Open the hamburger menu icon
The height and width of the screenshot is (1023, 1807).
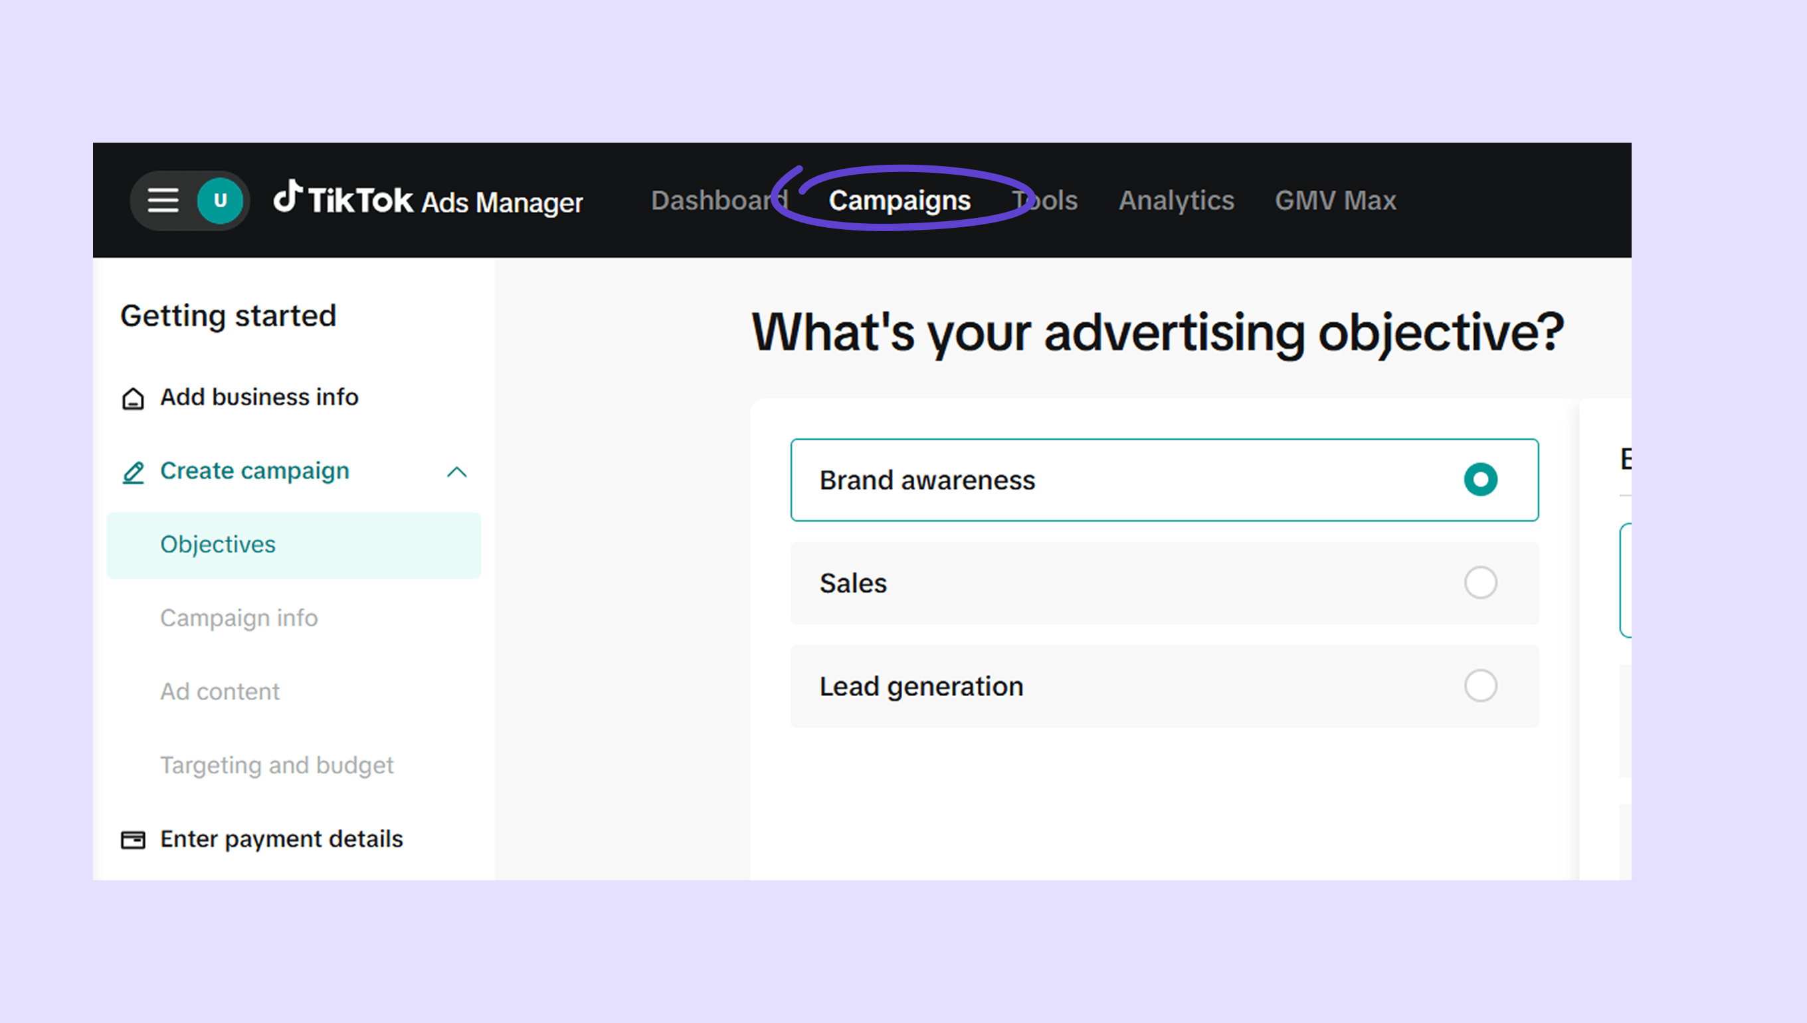click(163, 200)
